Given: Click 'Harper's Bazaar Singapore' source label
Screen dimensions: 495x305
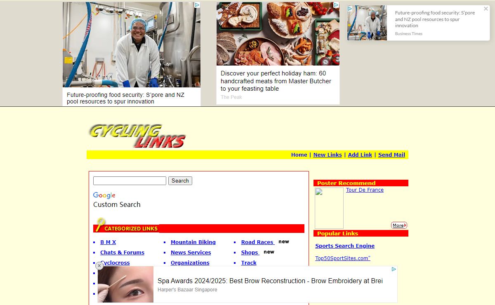Looking at the screenshot, I should pyautogui.click(x=187, y=290).
